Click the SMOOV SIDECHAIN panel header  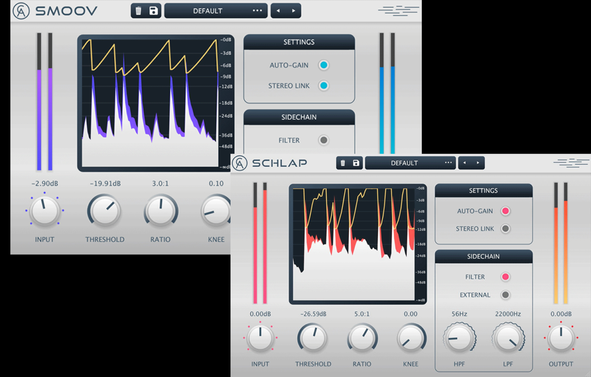click(x=299, y=117)
